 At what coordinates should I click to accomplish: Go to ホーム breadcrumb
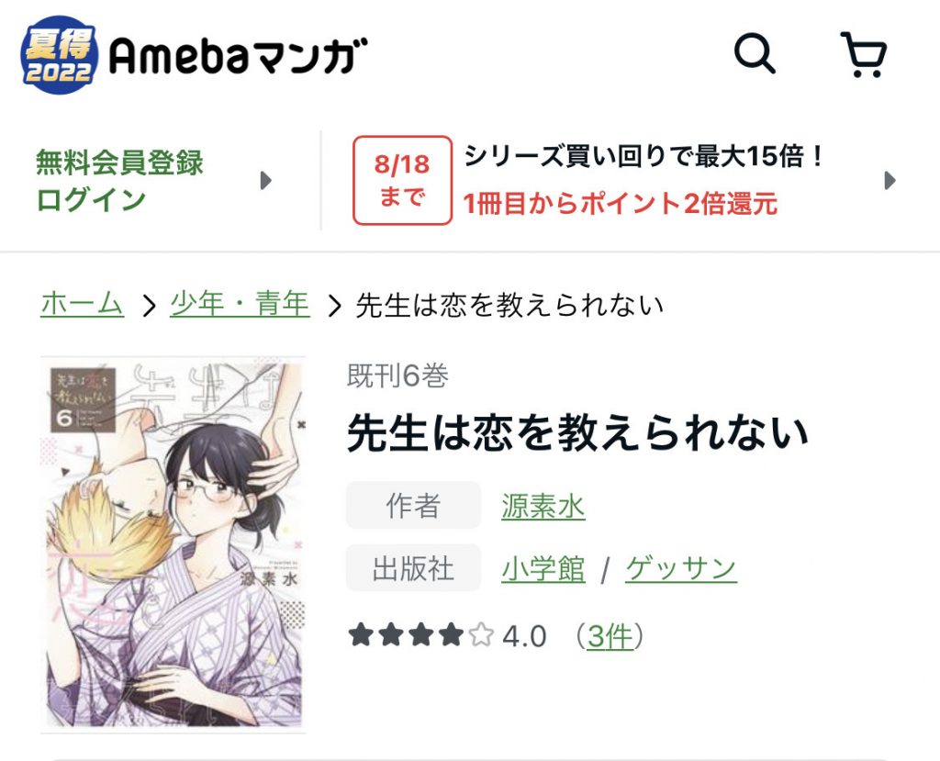pos(82,304)
